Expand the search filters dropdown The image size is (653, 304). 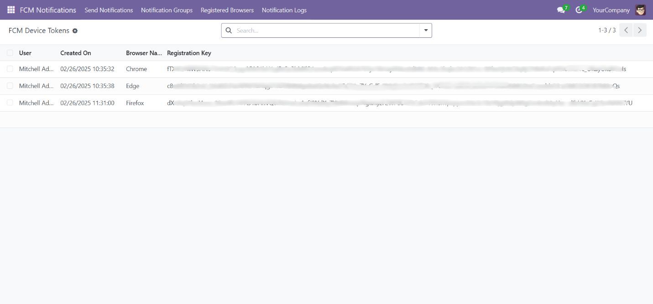425,30
